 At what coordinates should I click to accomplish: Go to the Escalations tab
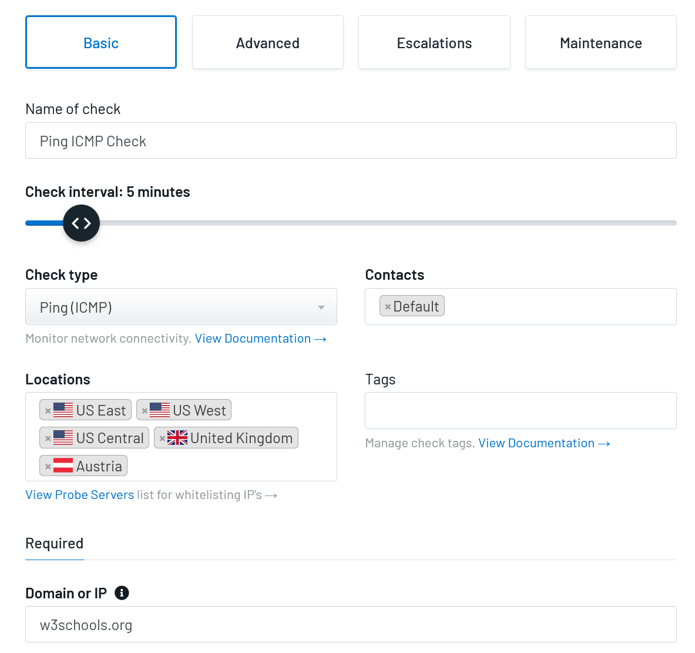coord(434,42)
